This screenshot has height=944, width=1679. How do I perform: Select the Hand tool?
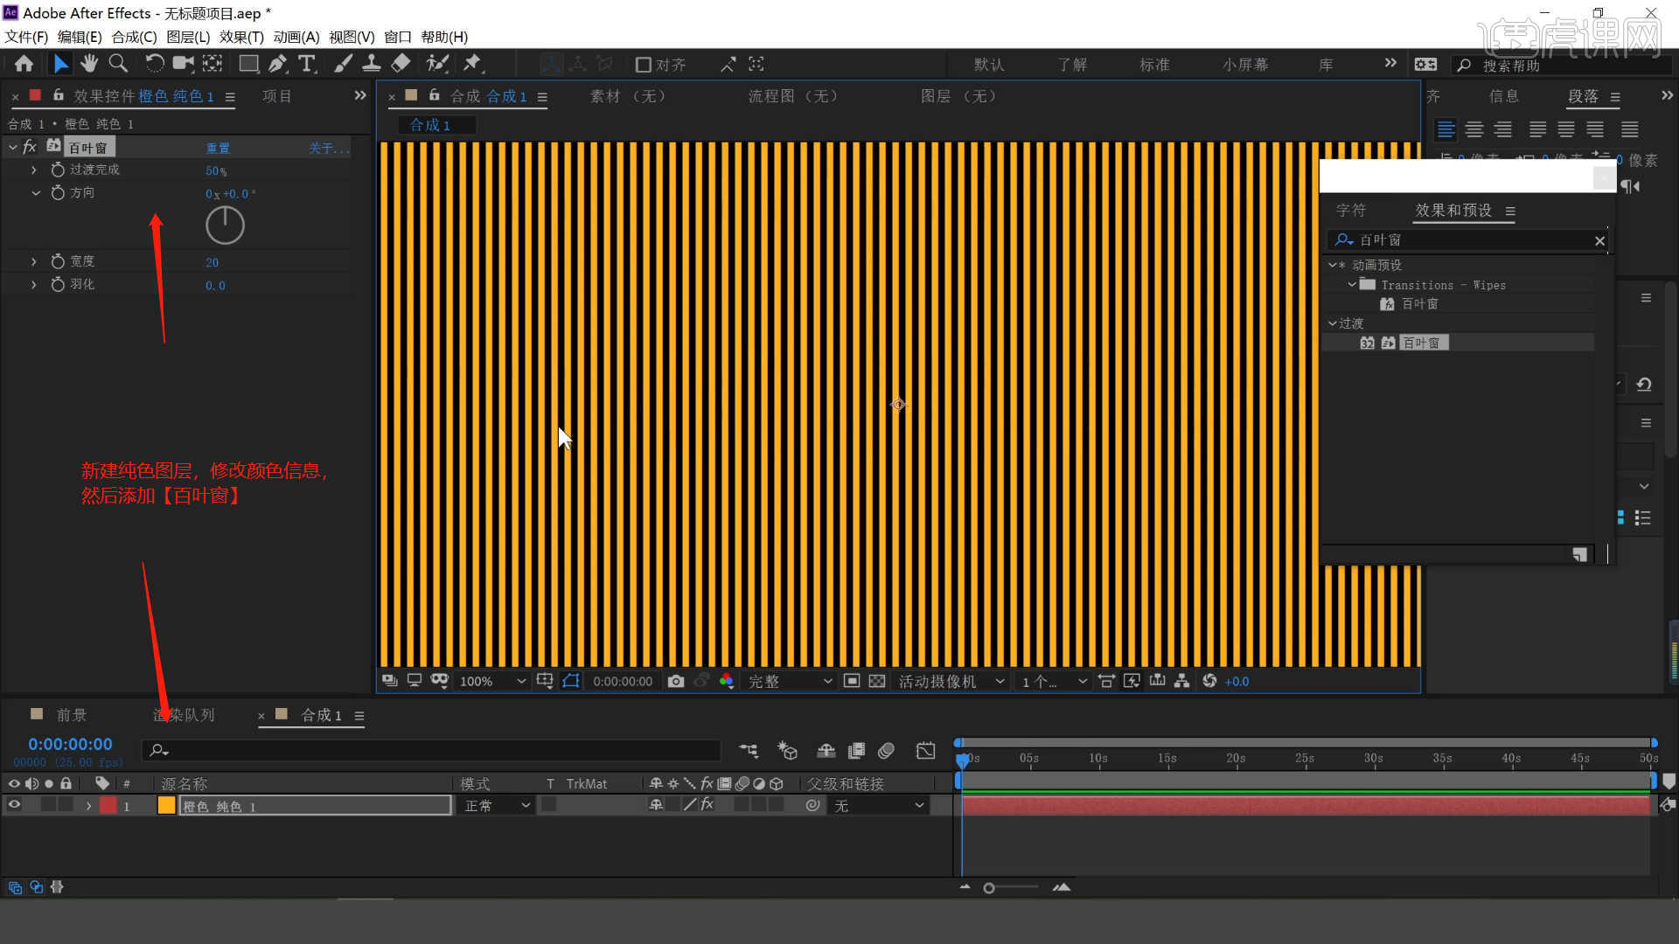click(89, 64)
